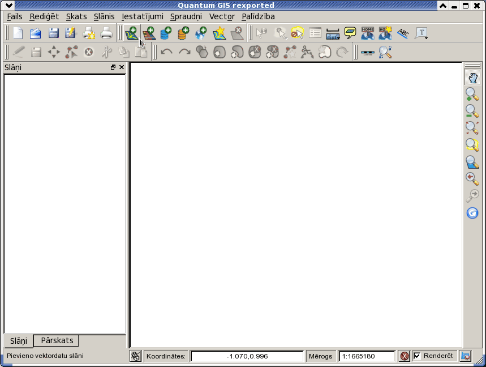Rotate point symbols tool

[x=342, y=52]
